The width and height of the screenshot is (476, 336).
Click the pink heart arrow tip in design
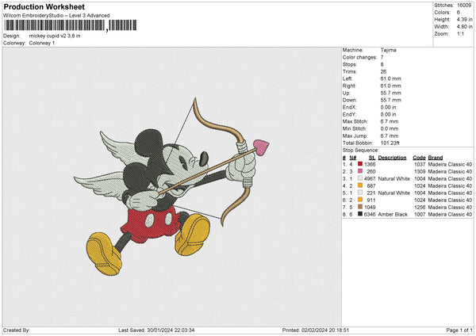coord(261,145)
